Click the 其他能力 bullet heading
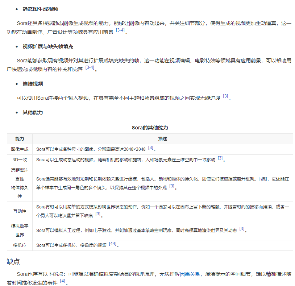Screen dimensions: 295x286 coord(33,112)
